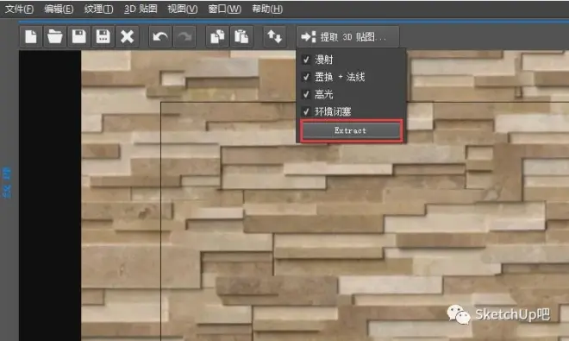Click the up-down swap arrows icon

(x=274, y=37)
